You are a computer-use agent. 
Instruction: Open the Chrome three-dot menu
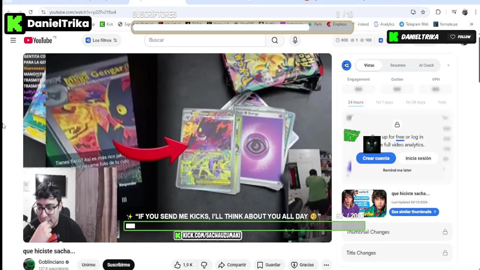[475, 12]
